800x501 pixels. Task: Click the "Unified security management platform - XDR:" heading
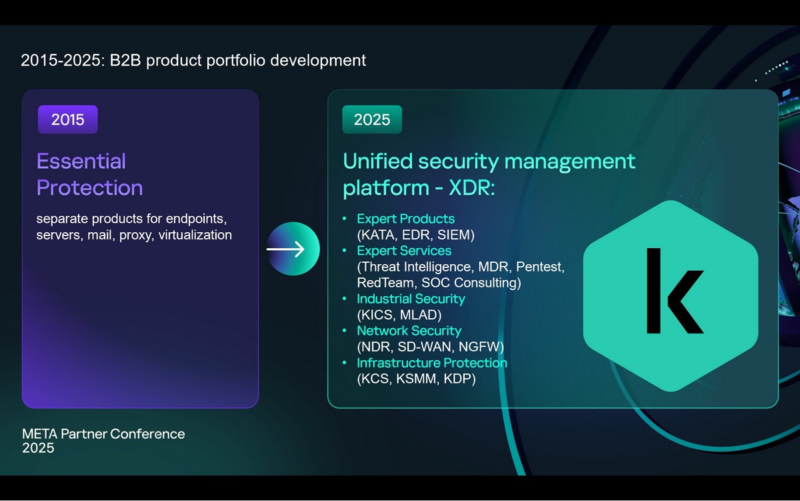click(x=489, y=174)
